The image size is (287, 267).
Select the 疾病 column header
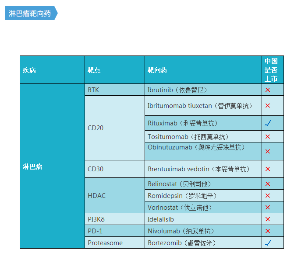pyautogui.click(x=52, y=70)
